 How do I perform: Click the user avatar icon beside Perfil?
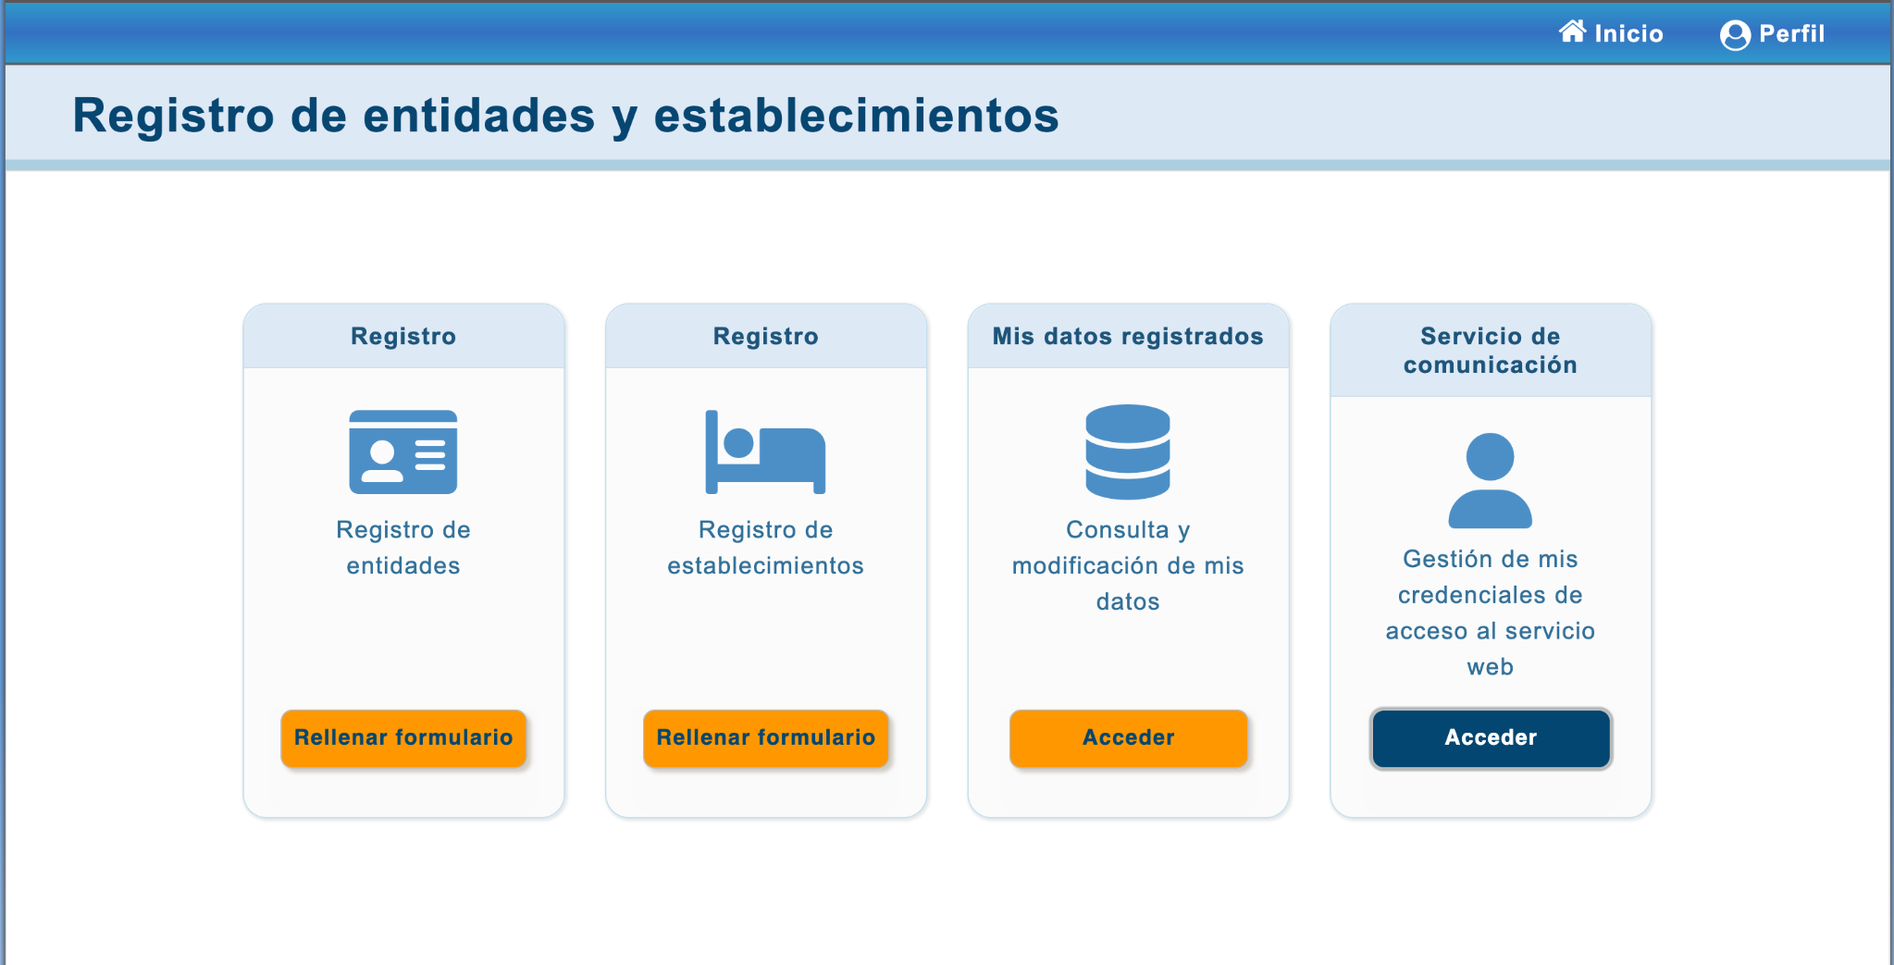(1735, 35)
